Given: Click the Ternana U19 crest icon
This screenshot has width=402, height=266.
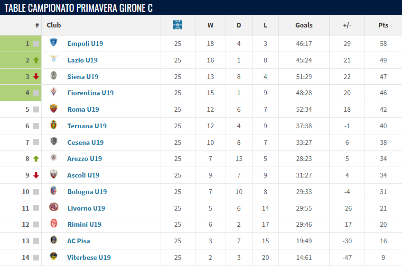Looking at the screenshot, I should point(54,125).
